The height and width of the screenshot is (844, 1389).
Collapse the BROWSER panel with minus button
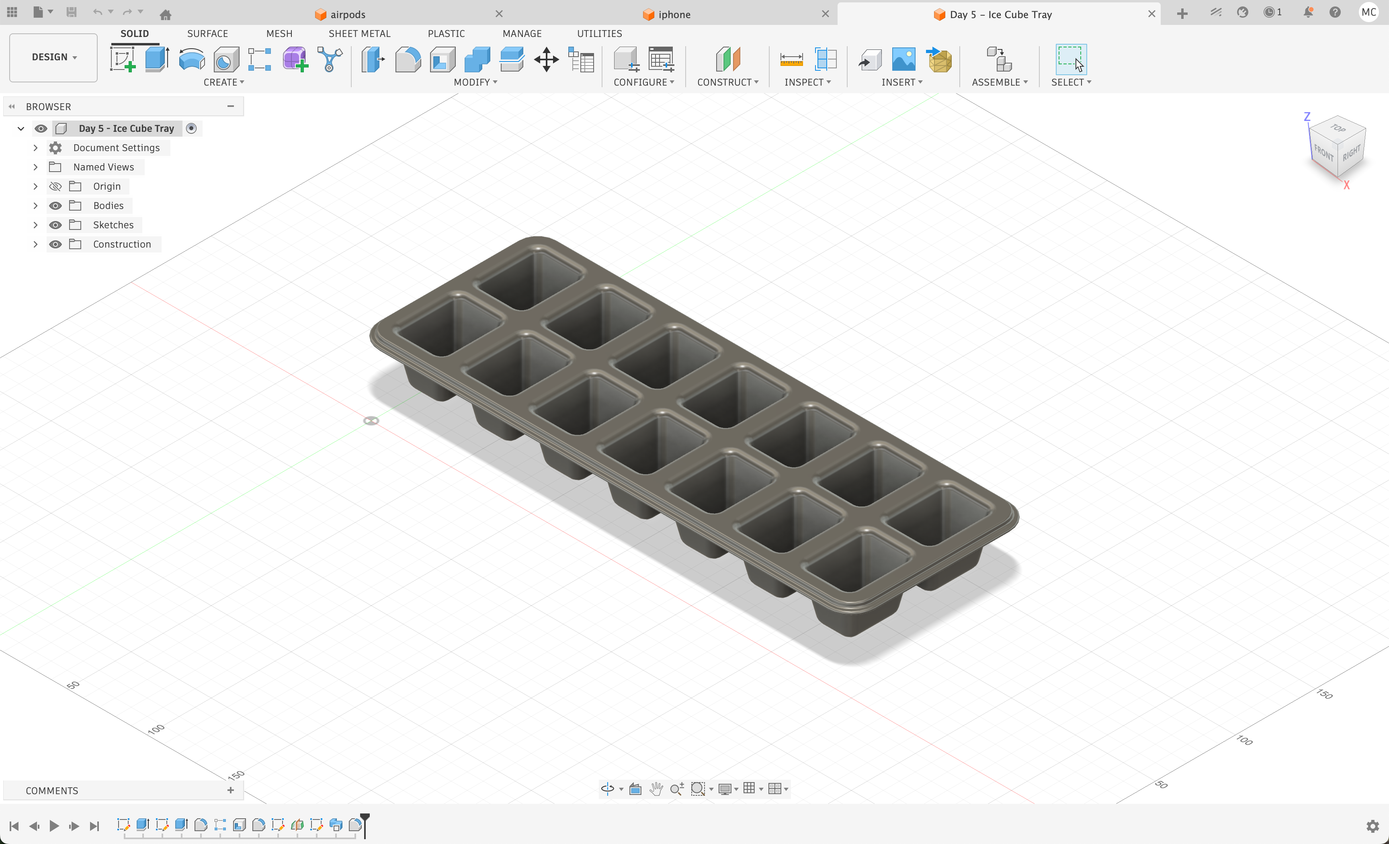pyautogui.click(x=231, y=106)
